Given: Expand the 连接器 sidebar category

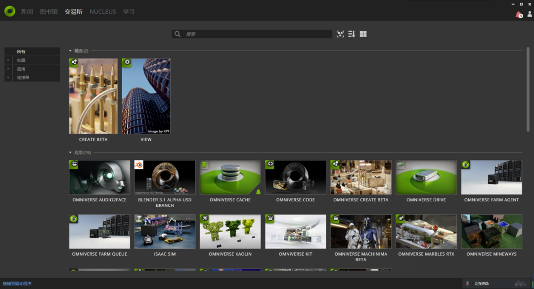Looking at the screenshot, I should point(8,77).
